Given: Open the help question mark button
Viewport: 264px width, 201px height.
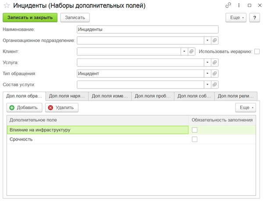Looking at the screenshot, I should [x=254, y=17].
